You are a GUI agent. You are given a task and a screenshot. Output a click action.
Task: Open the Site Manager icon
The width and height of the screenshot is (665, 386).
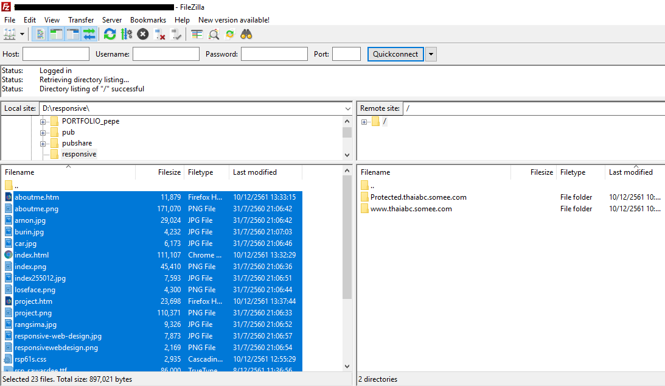click(x=10, y=34)
